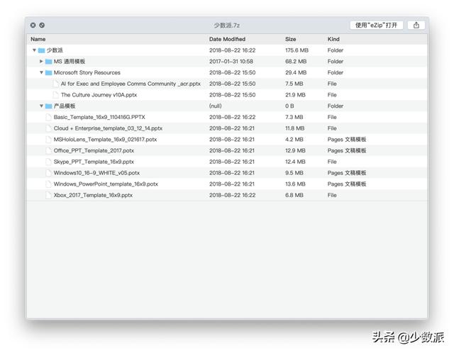Select MSHoloLens_Template file icon

49,140
